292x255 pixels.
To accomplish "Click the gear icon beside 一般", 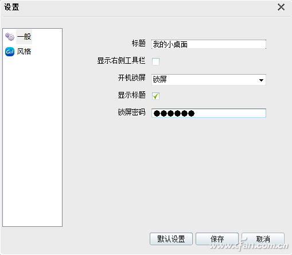I will (10, 37).
